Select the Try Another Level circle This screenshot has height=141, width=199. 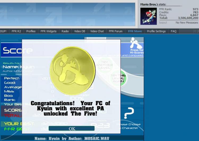click(105, 65)
